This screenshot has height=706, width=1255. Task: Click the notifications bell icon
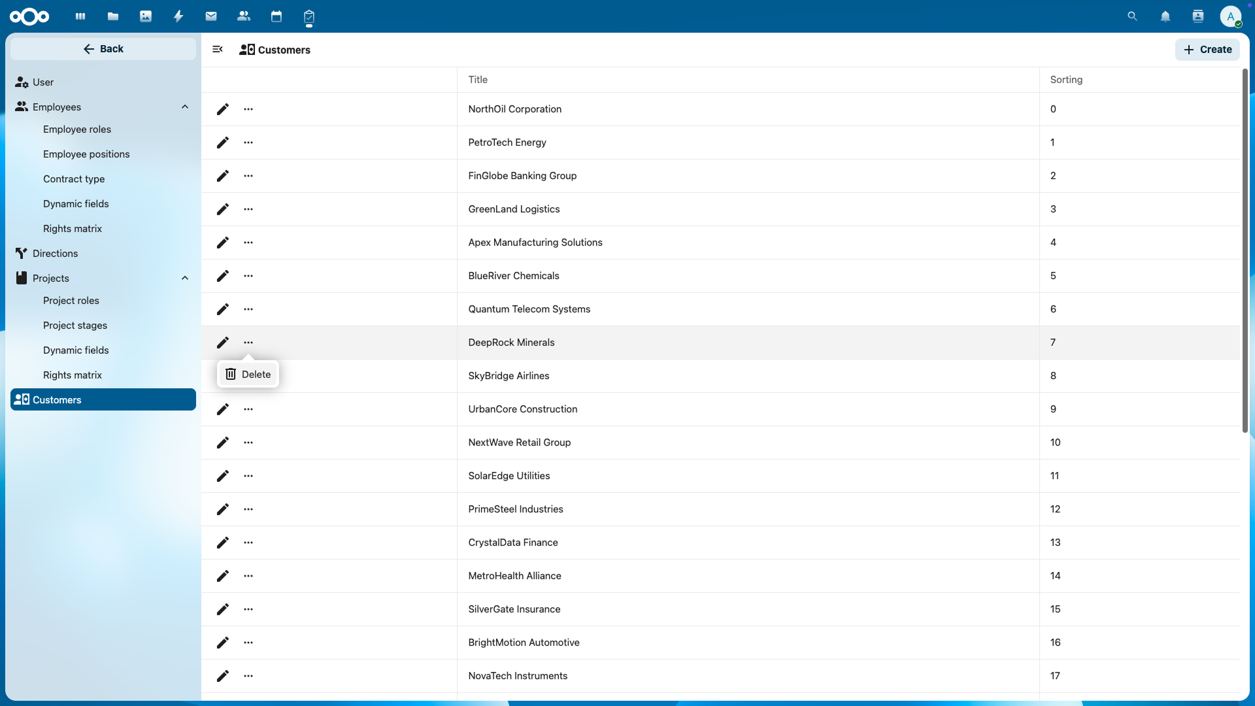click(1165, 16)
